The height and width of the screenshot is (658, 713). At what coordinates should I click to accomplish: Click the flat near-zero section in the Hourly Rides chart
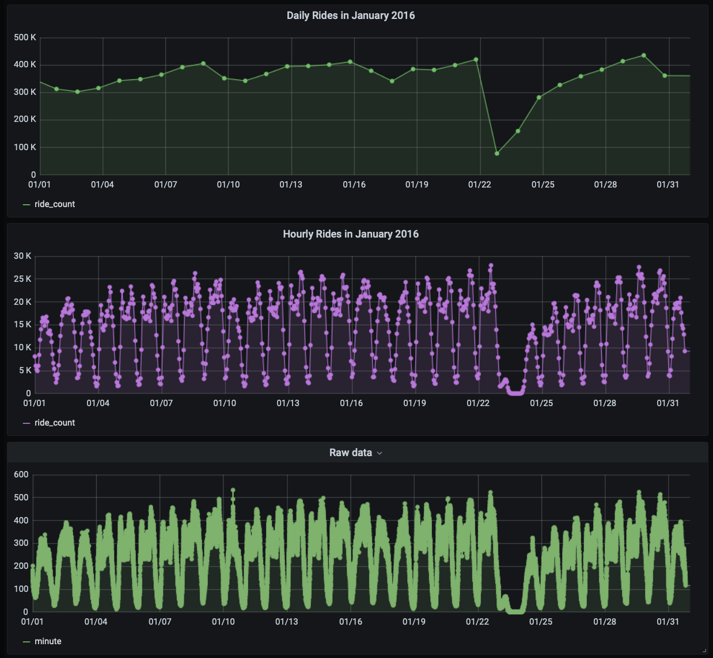[515, 393]
